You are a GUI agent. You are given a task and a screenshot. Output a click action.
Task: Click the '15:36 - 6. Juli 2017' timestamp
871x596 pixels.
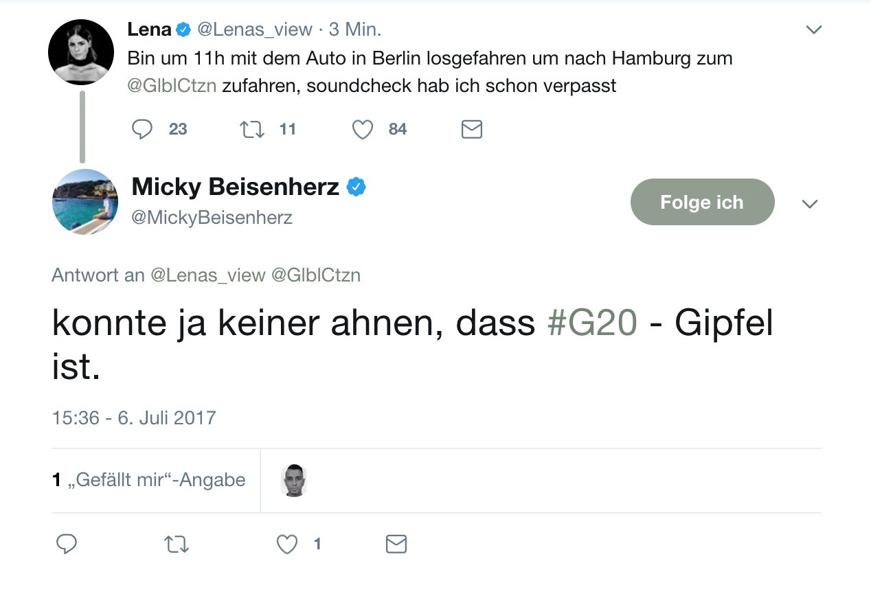pyautogui.click(x=134, y=417)
